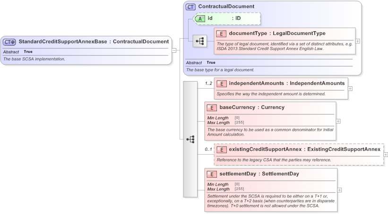The height and width of the screenshot is (214, 388).
Task: Click the ExistingCreditSupportAnnex type label
Action: coord(344,149)
